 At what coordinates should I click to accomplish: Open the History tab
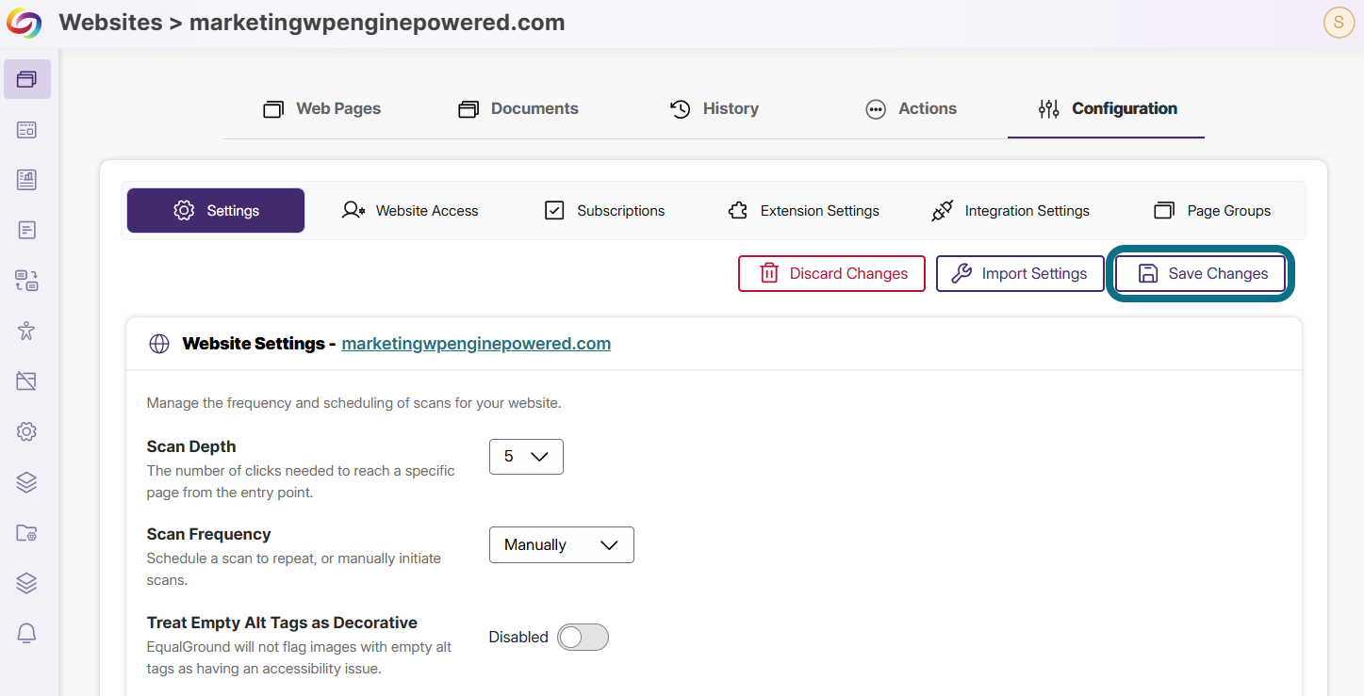(714, 109)
